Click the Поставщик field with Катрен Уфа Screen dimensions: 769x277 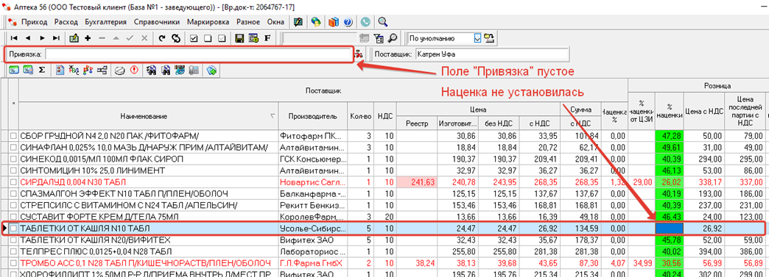pyautogui.click(x=492, y=54)
